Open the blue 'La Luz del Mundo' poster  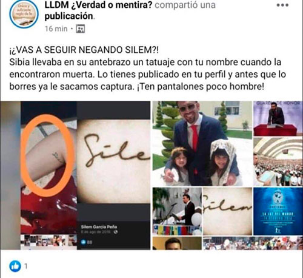[278, 211]
